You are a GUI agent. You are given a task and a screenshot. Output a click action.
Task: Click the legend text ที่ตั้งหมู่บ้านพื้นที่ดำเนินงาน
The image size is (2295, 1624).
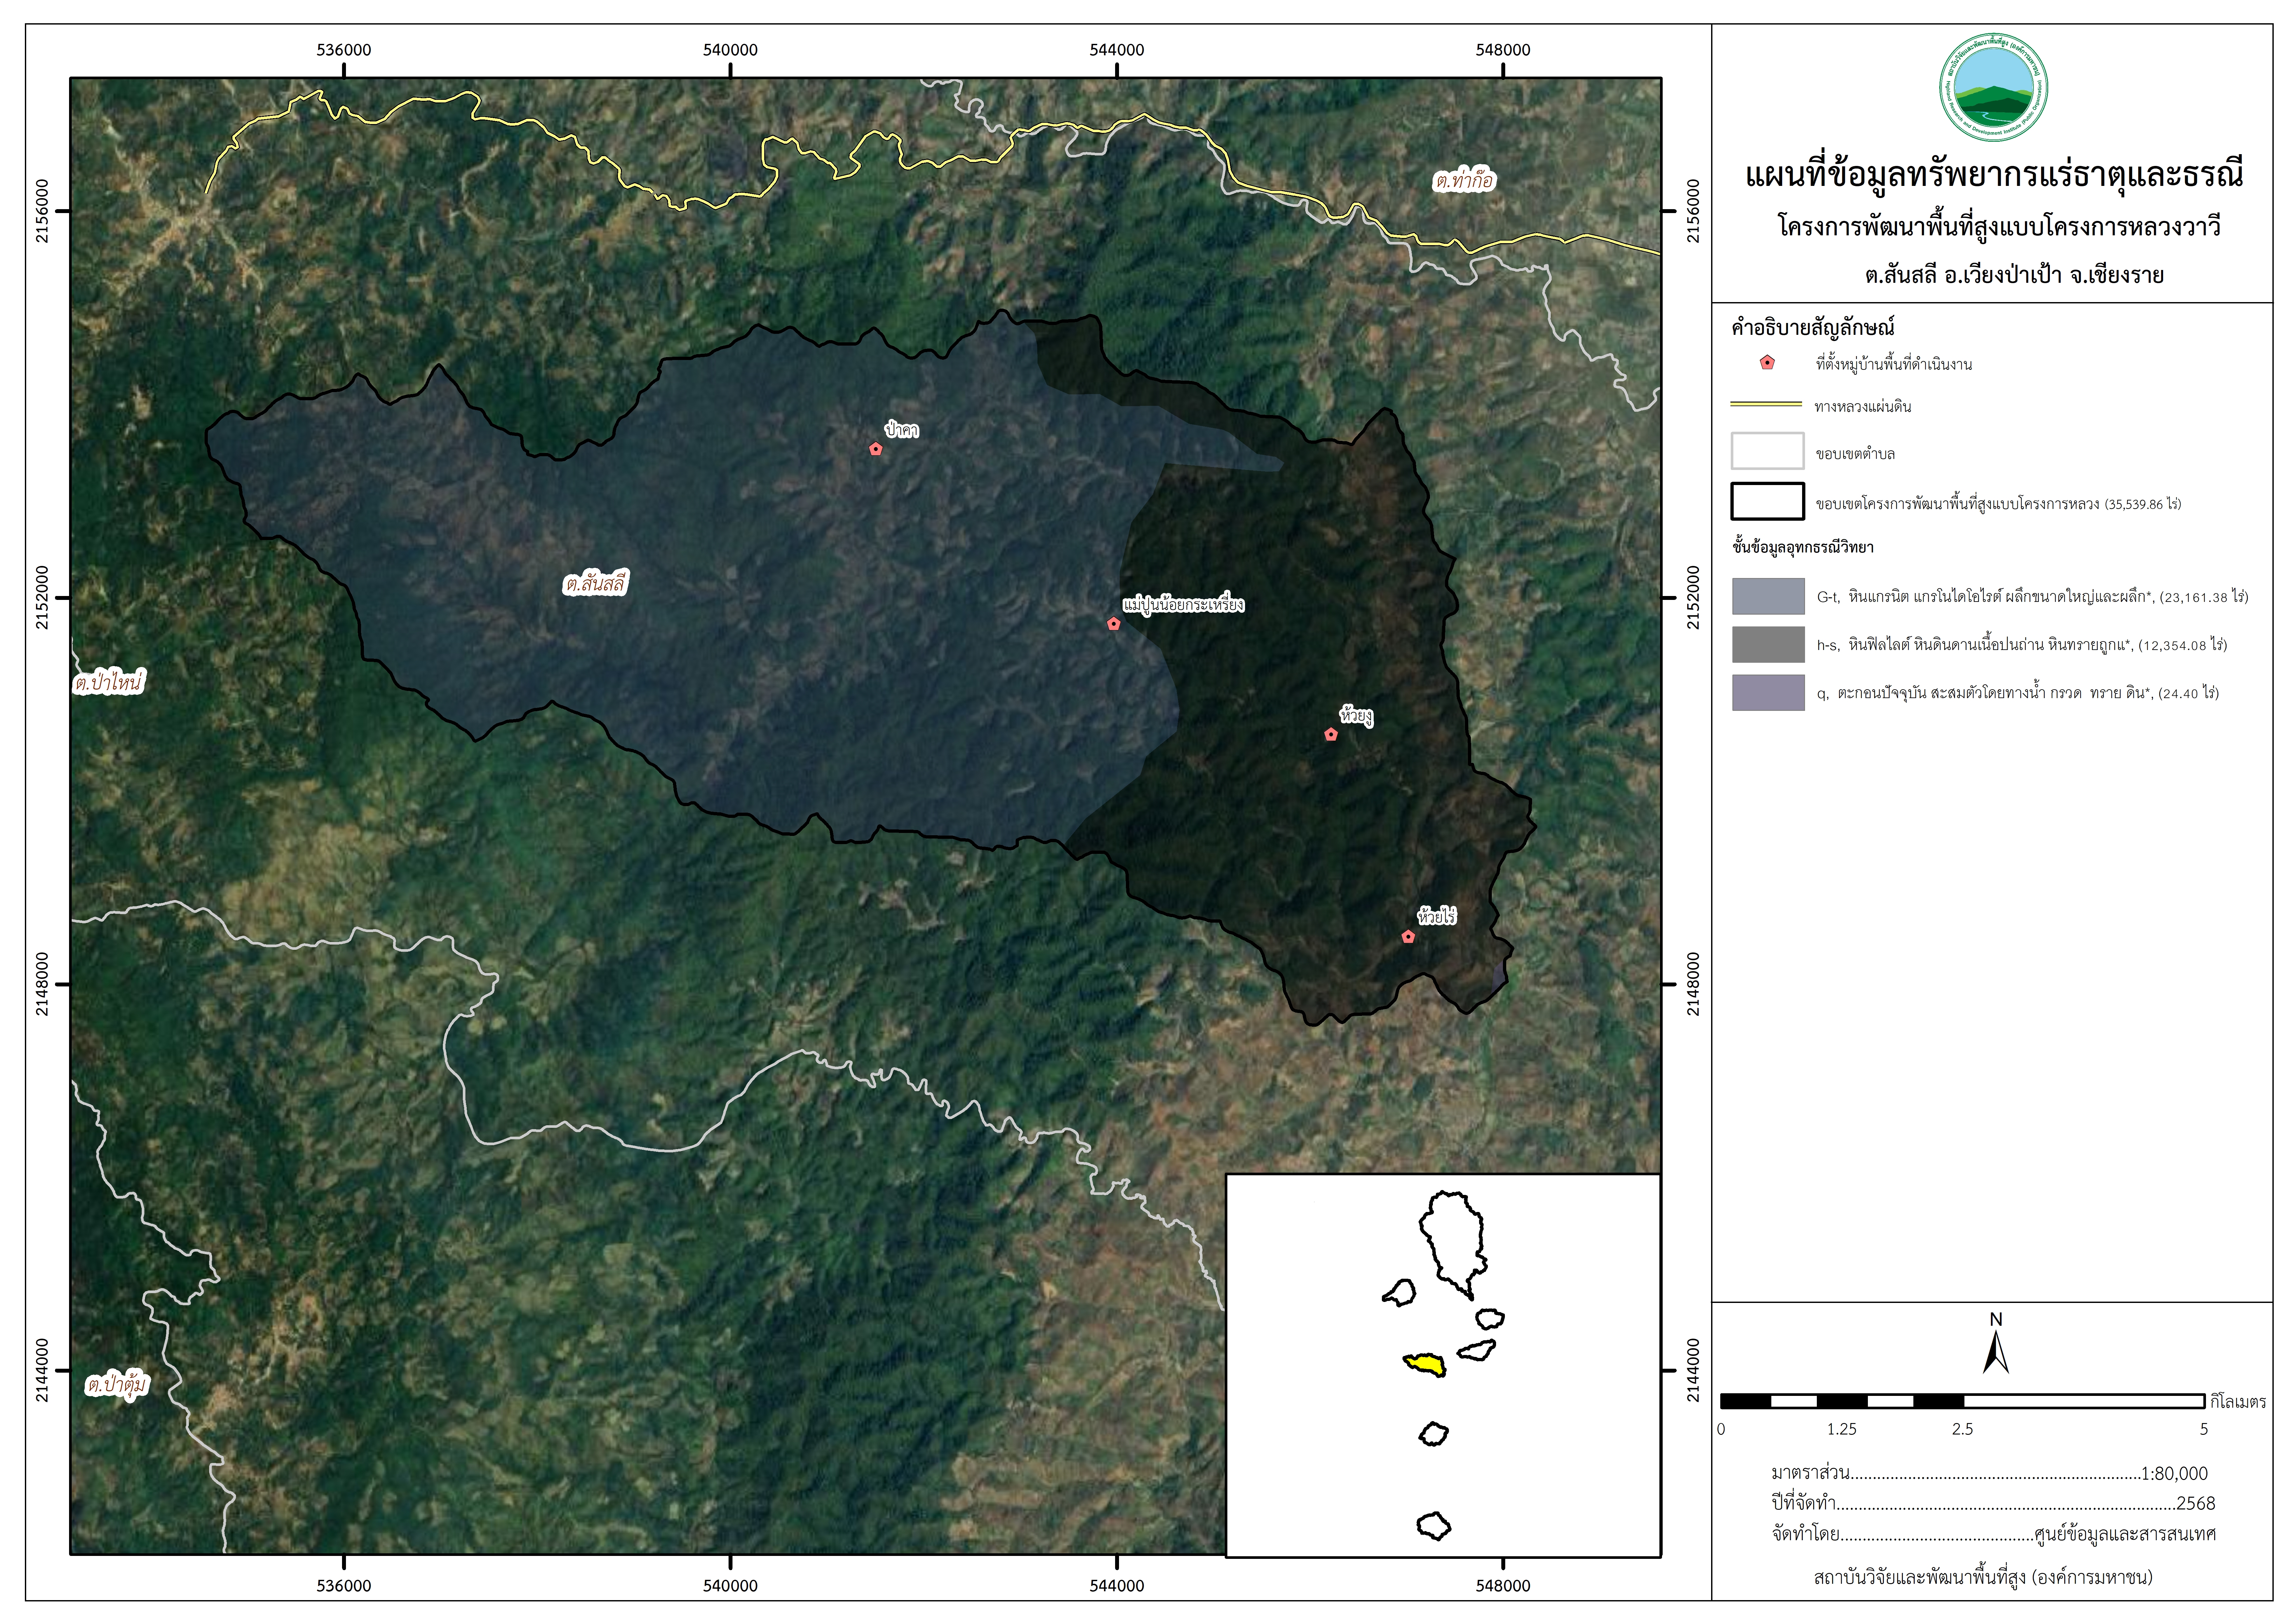tap(1894, 364)
